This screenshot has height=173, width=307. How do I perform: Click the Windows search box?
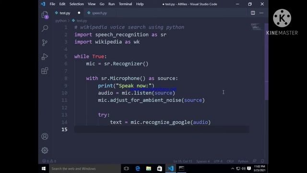[x=85, y=169]
